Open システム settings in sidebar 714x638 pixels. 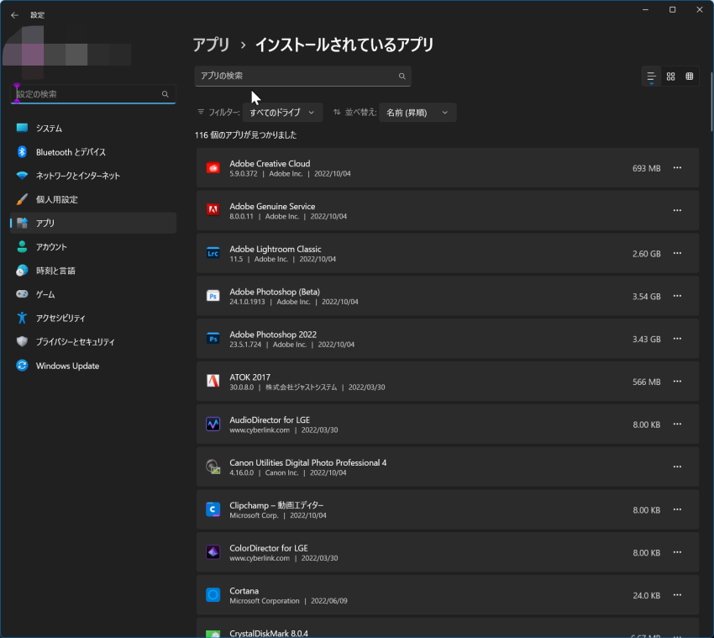[x=93, y=128]
